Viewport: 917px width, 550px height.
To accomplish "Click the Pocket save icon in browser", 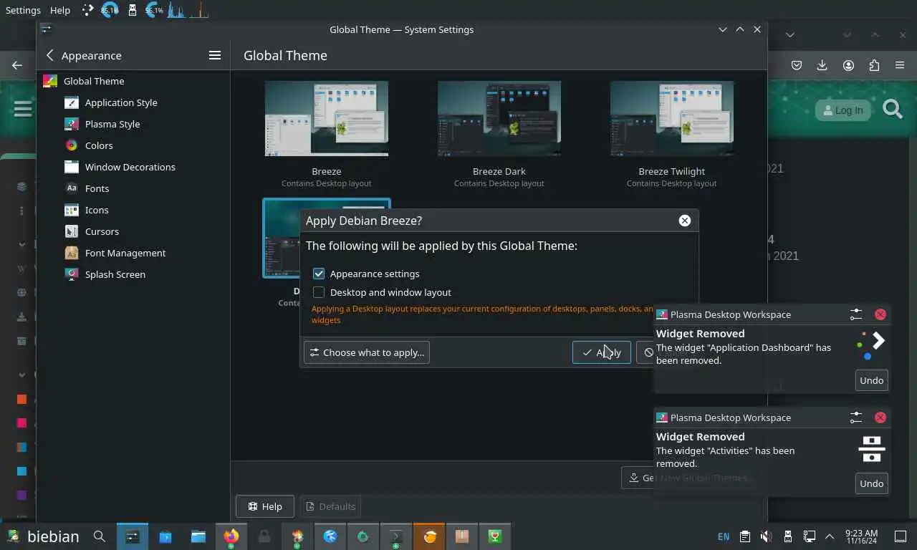I will tap(797, 65).
